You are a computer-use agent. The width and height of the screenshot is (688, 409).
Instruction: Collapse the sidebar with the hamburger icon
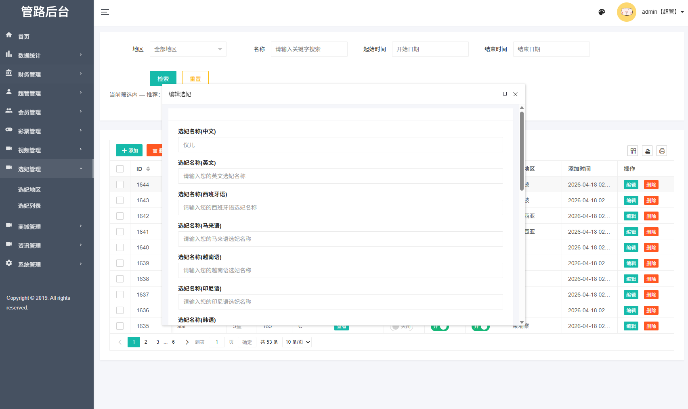pyautogui.click(x=105, y=12)
